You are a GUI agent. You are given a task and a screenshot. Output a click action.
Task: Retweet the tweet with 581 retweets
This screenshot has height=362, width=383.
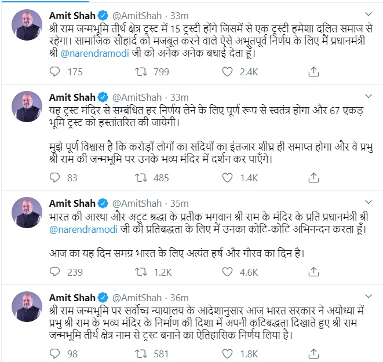coord(141,354)
